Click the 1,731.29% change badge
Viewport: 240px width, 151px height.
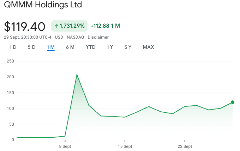tap(69, 26)
